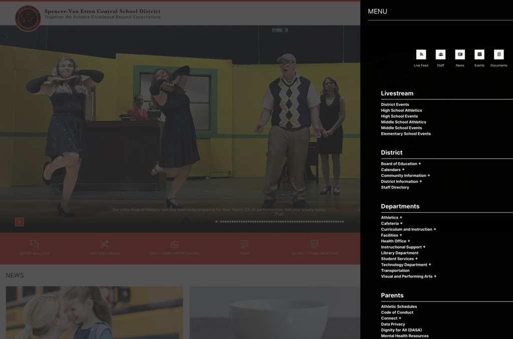Open Elementary School Events livestream
Image resolution: width=513 pixels, height=339 pixels.
coord(406,134)
